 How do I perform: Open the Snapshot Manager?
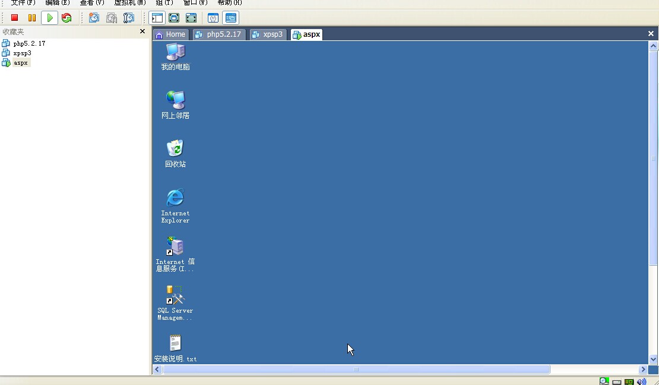pyautogui.click(x=129, y=18)
